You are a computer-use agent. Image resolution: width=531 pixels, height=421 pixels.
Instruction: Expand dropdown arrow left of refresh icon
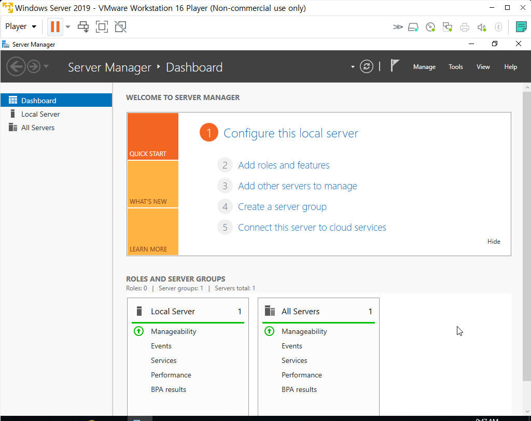pyautogui.click(x=353, y=67)
